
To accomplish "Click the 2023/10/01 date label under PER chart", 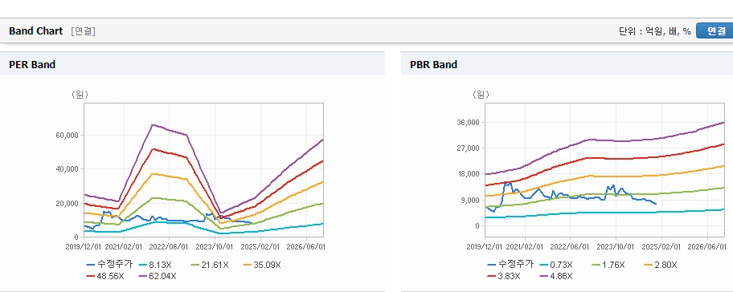I will [215, 246].
